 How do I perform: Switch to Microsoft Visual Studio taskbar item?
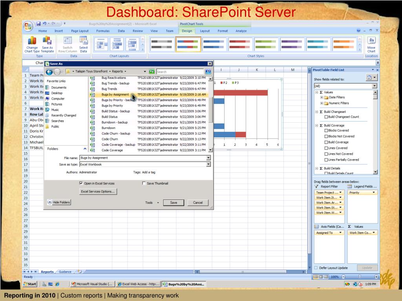tap(92, 284)
